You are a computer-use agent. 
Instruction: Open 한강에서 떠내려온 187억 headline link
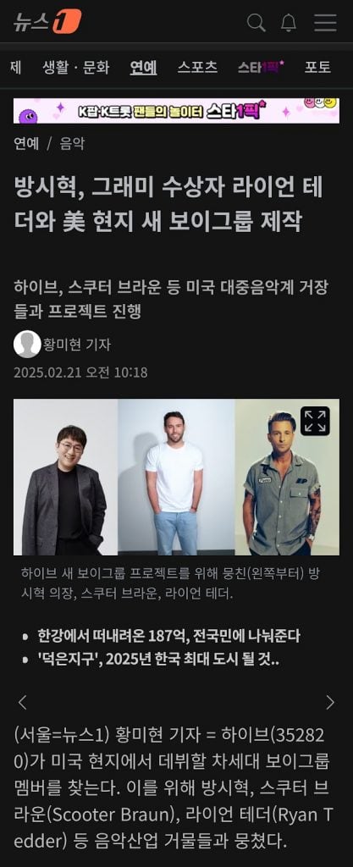tap(169, 636)
